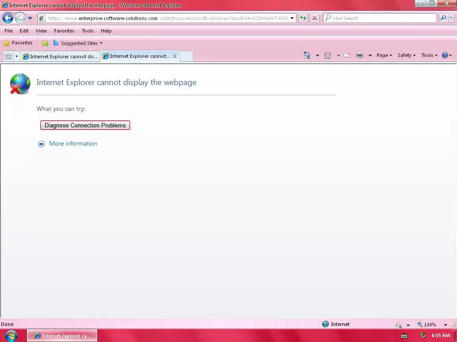Open the zoom level dropdown arrow
The image size is (457, 342).
pos(446,325)
